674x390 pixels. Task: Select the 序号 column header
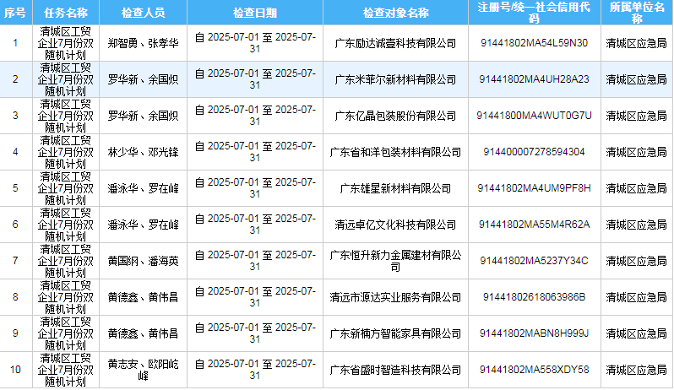pos(15,13)
